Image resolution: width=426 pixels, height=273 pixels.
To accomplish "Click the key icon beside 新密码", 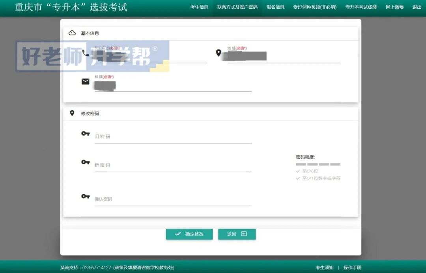I will pos(85,162).
